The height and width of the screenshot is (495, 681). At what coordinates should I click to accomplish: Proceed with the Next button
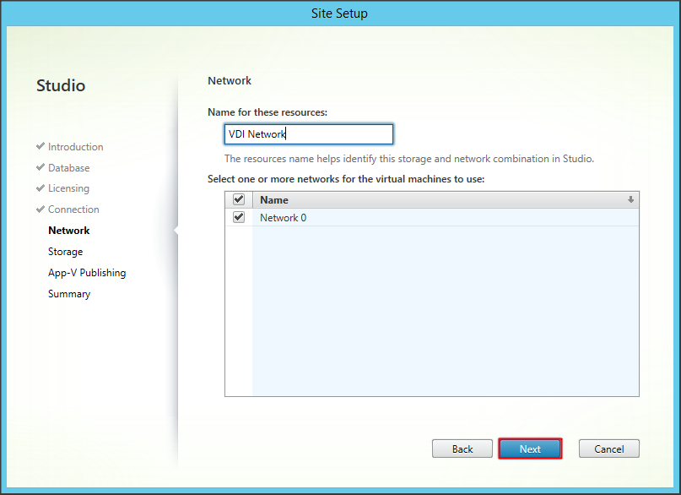(530, 449)
